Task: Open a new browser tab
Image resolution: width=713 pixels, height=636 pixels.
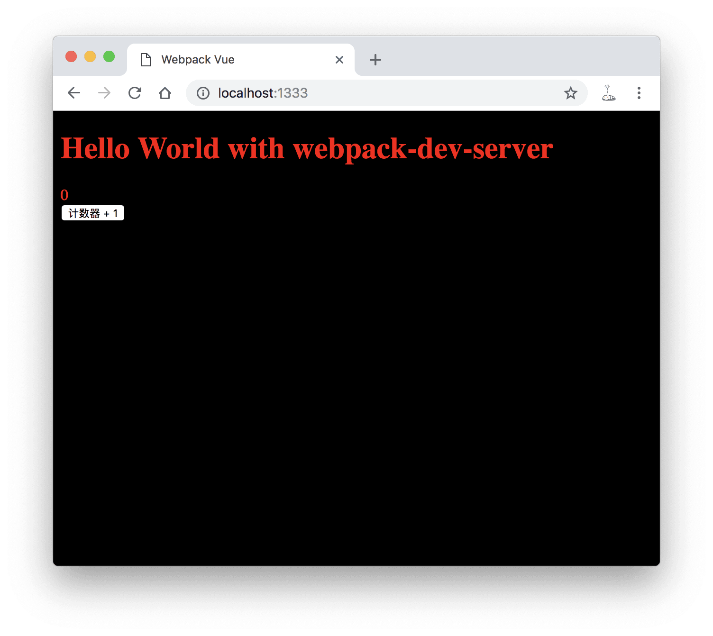Action: click(x=375, y=60)
